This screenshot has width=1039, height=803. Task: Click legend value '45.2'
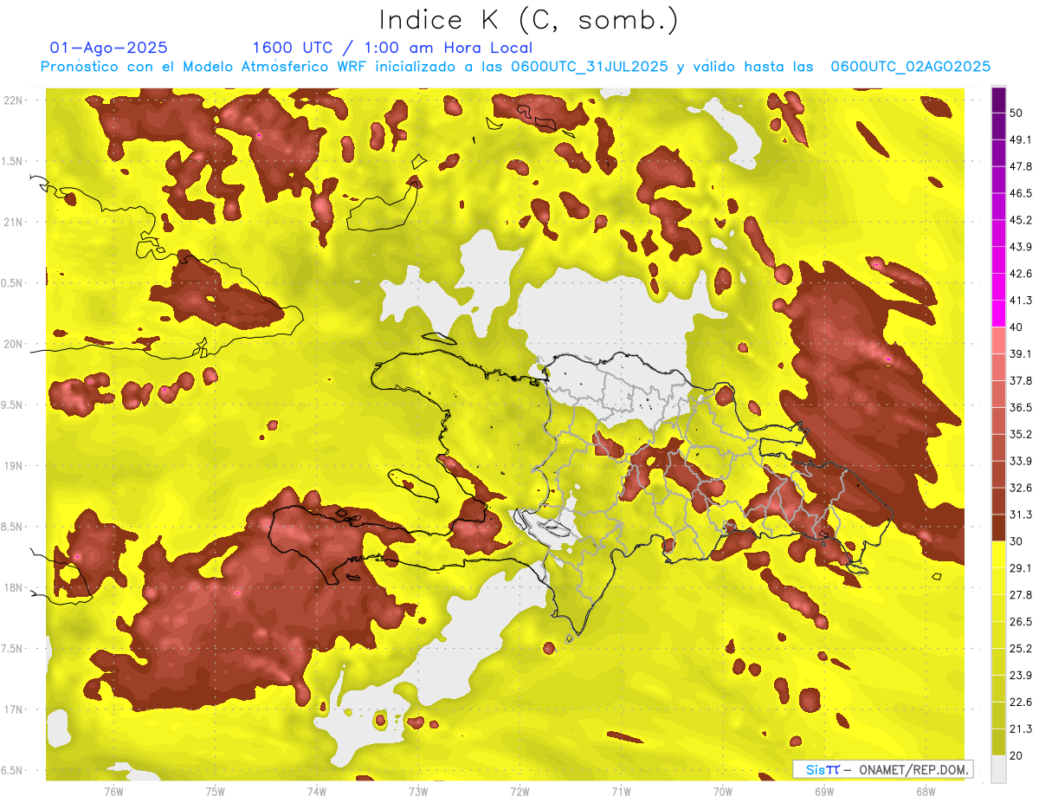pos(1019,220)
